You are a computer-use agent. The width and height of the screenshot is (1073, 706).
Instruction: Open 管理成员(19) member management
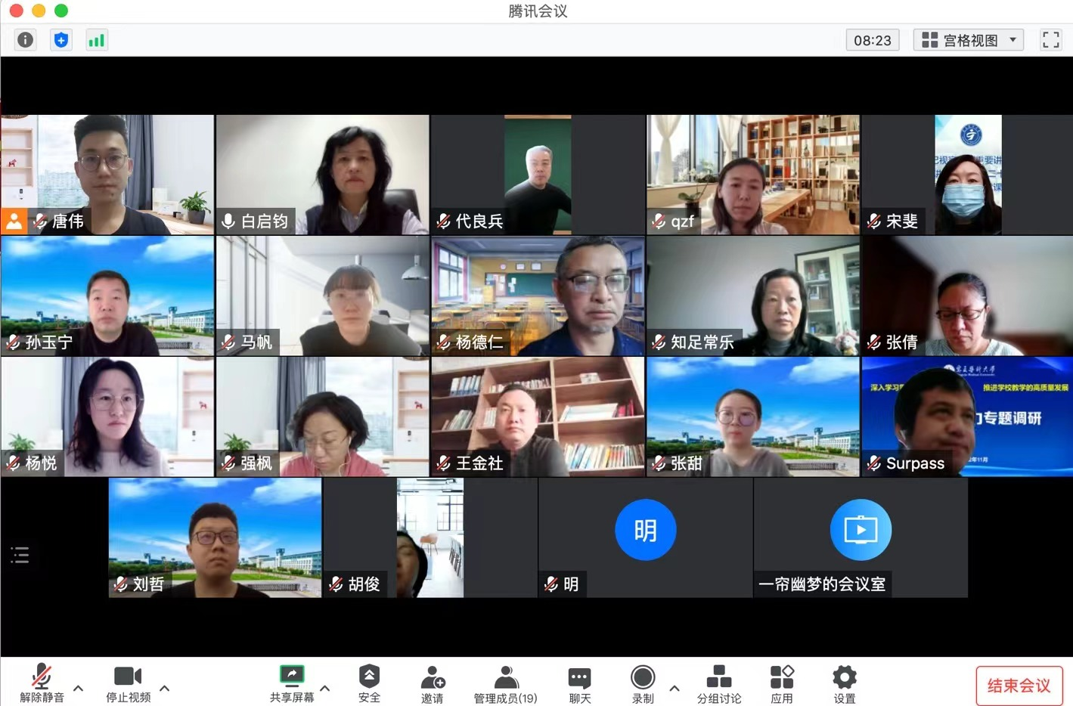point(505,683)
